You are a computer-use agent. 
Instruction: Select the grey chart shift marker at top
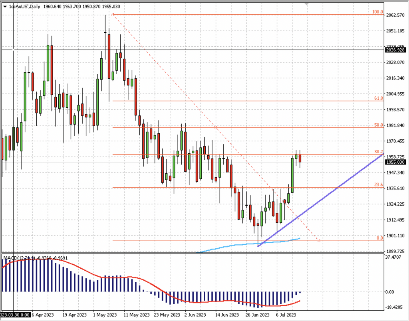pos(306,4)
